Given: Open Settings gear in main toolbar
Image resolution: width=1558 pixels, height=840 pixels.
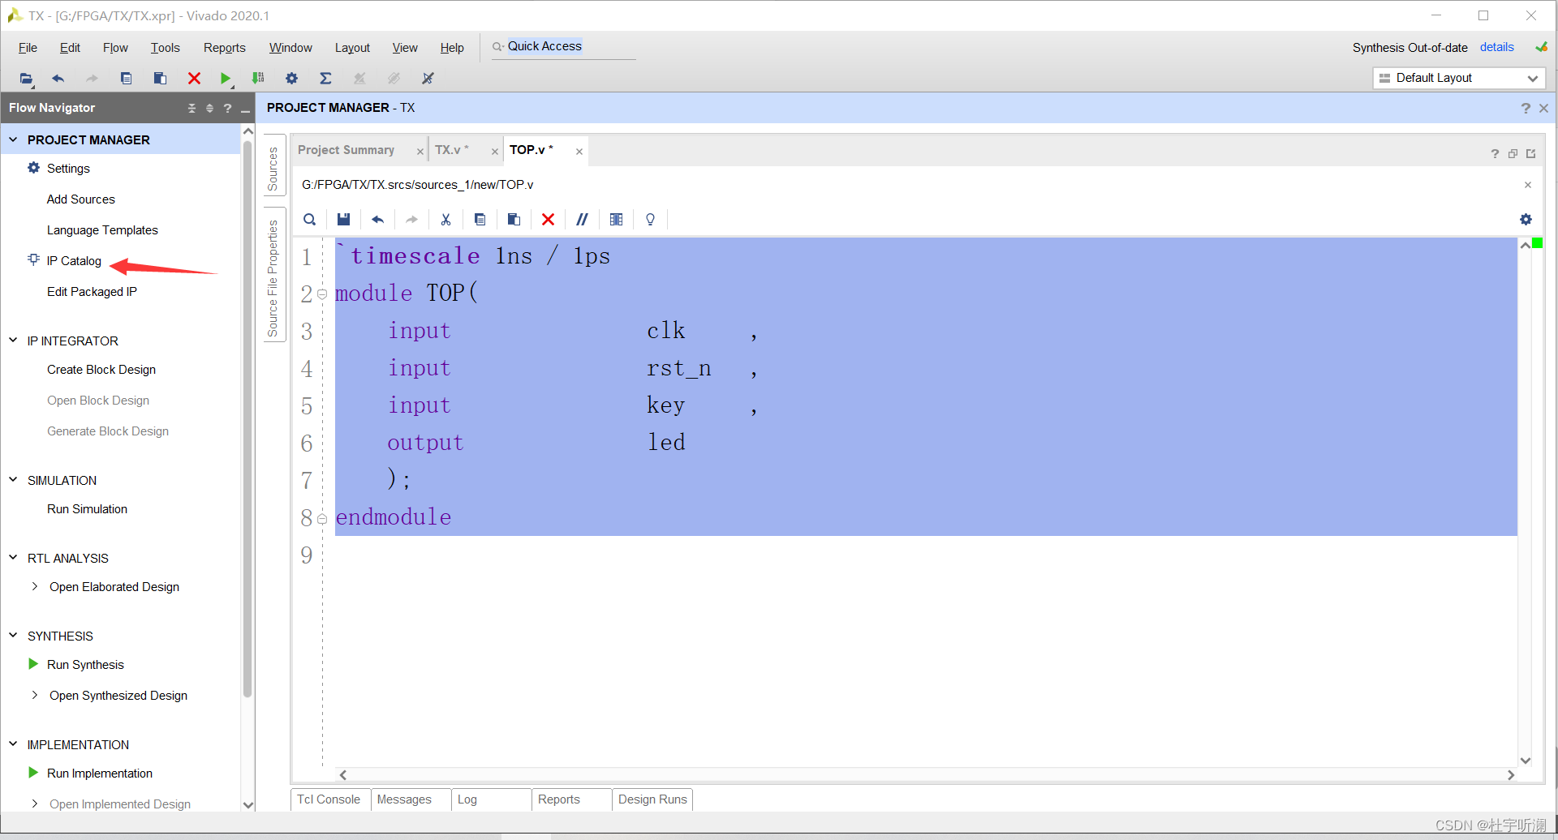Looking at the screenshot, I should click(291, 79).
